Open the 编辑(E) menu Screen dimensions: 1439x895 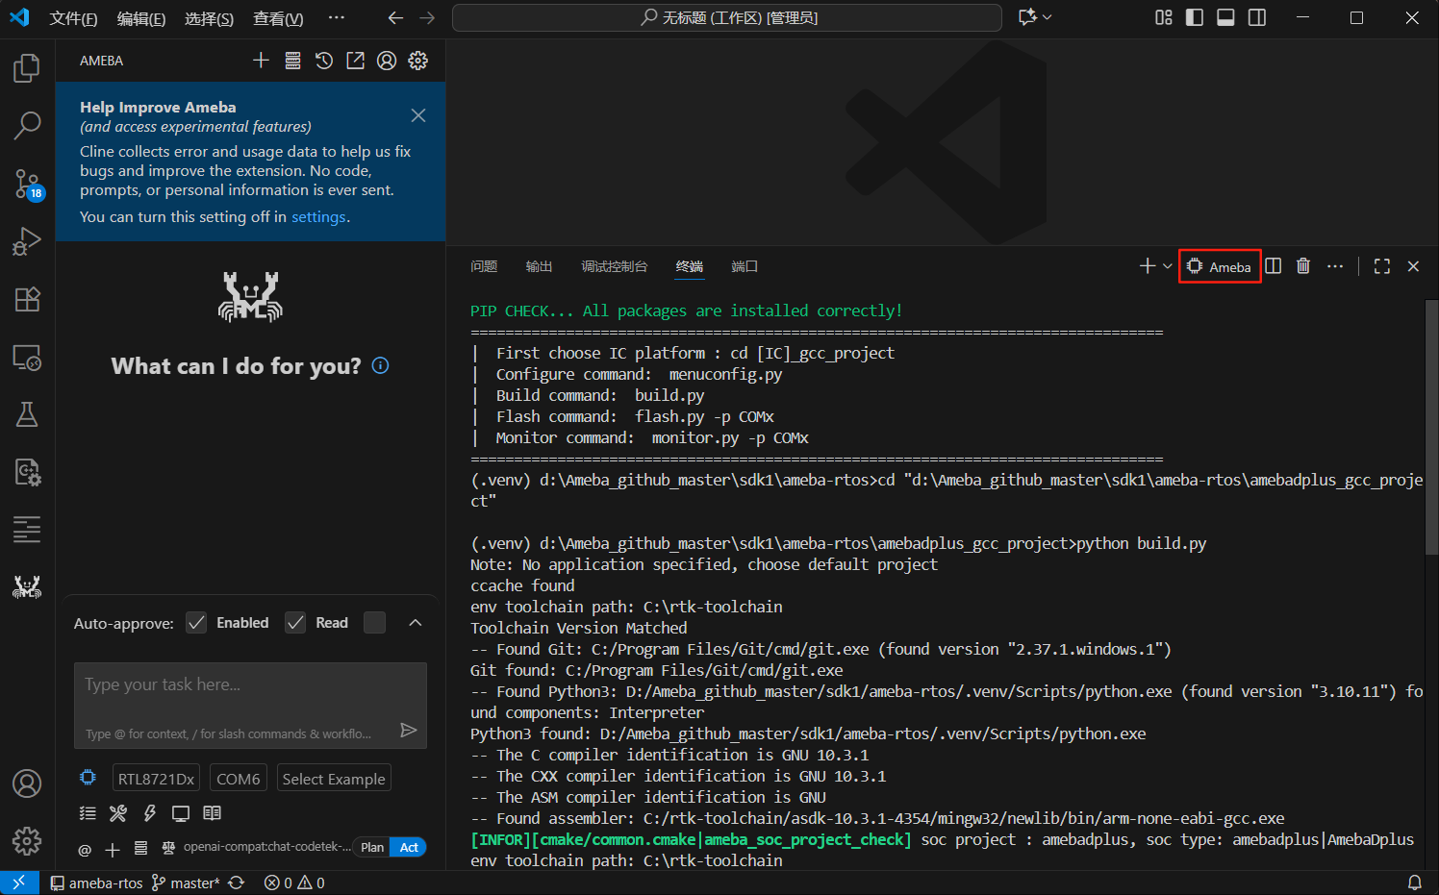coord(140,18)
